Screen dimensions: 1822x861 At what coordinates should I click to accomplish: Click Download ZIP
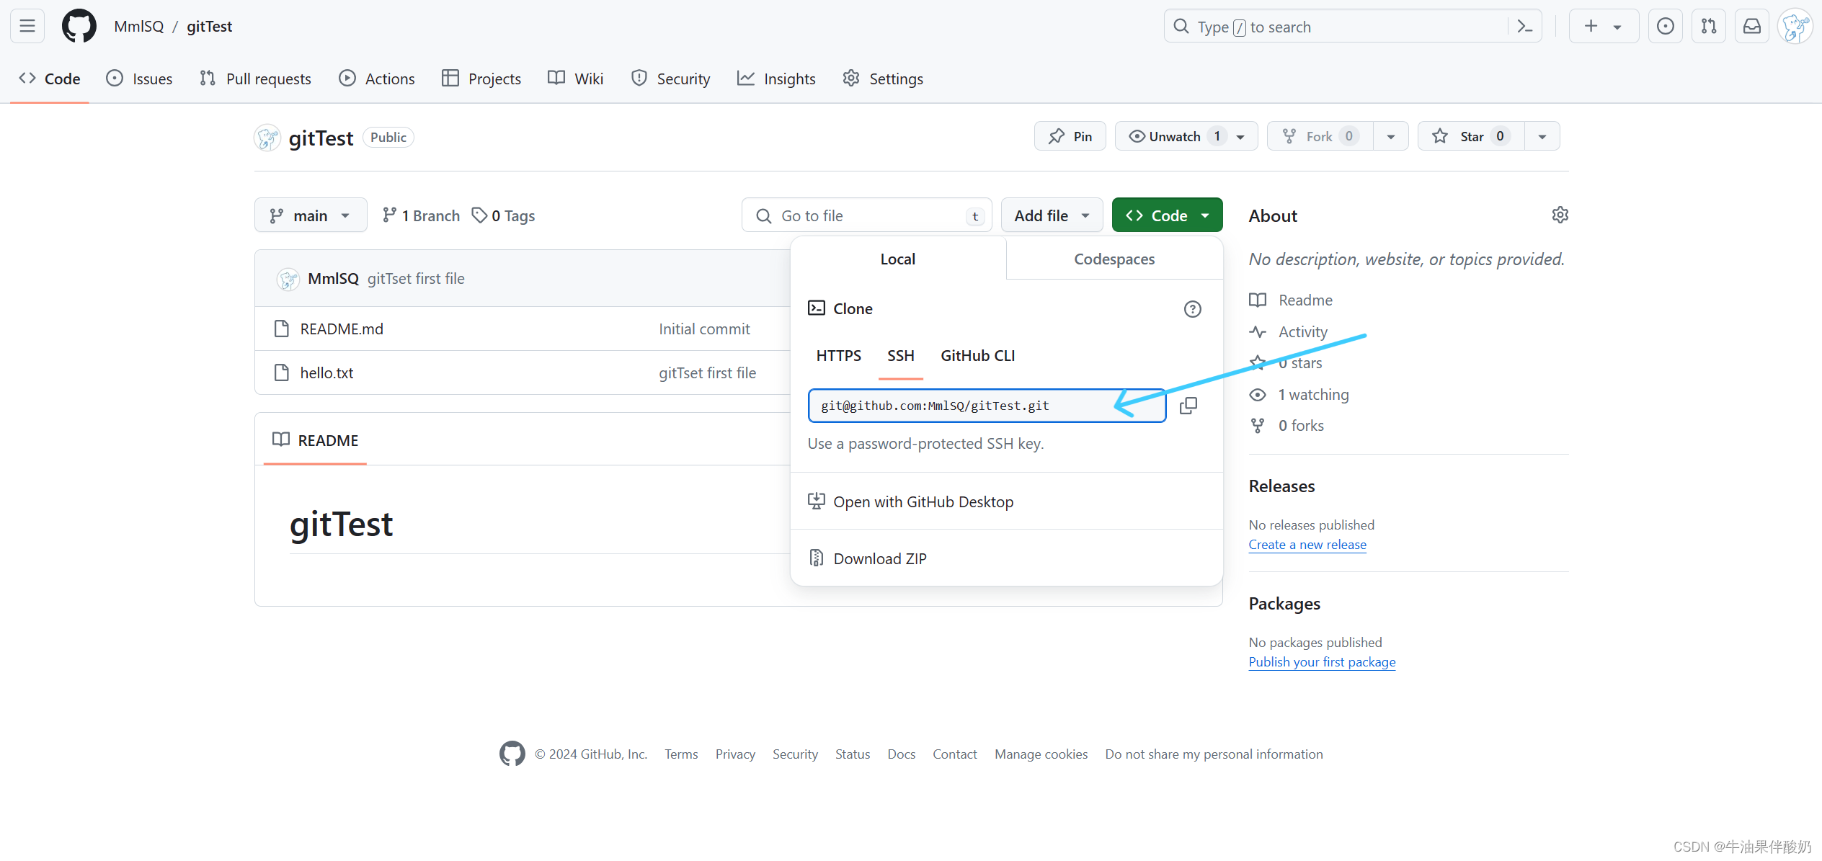(x=879, y=558)
